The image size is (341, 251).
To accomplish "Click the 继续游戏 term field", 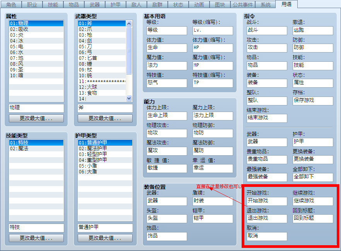I will (x=313, y=201).
